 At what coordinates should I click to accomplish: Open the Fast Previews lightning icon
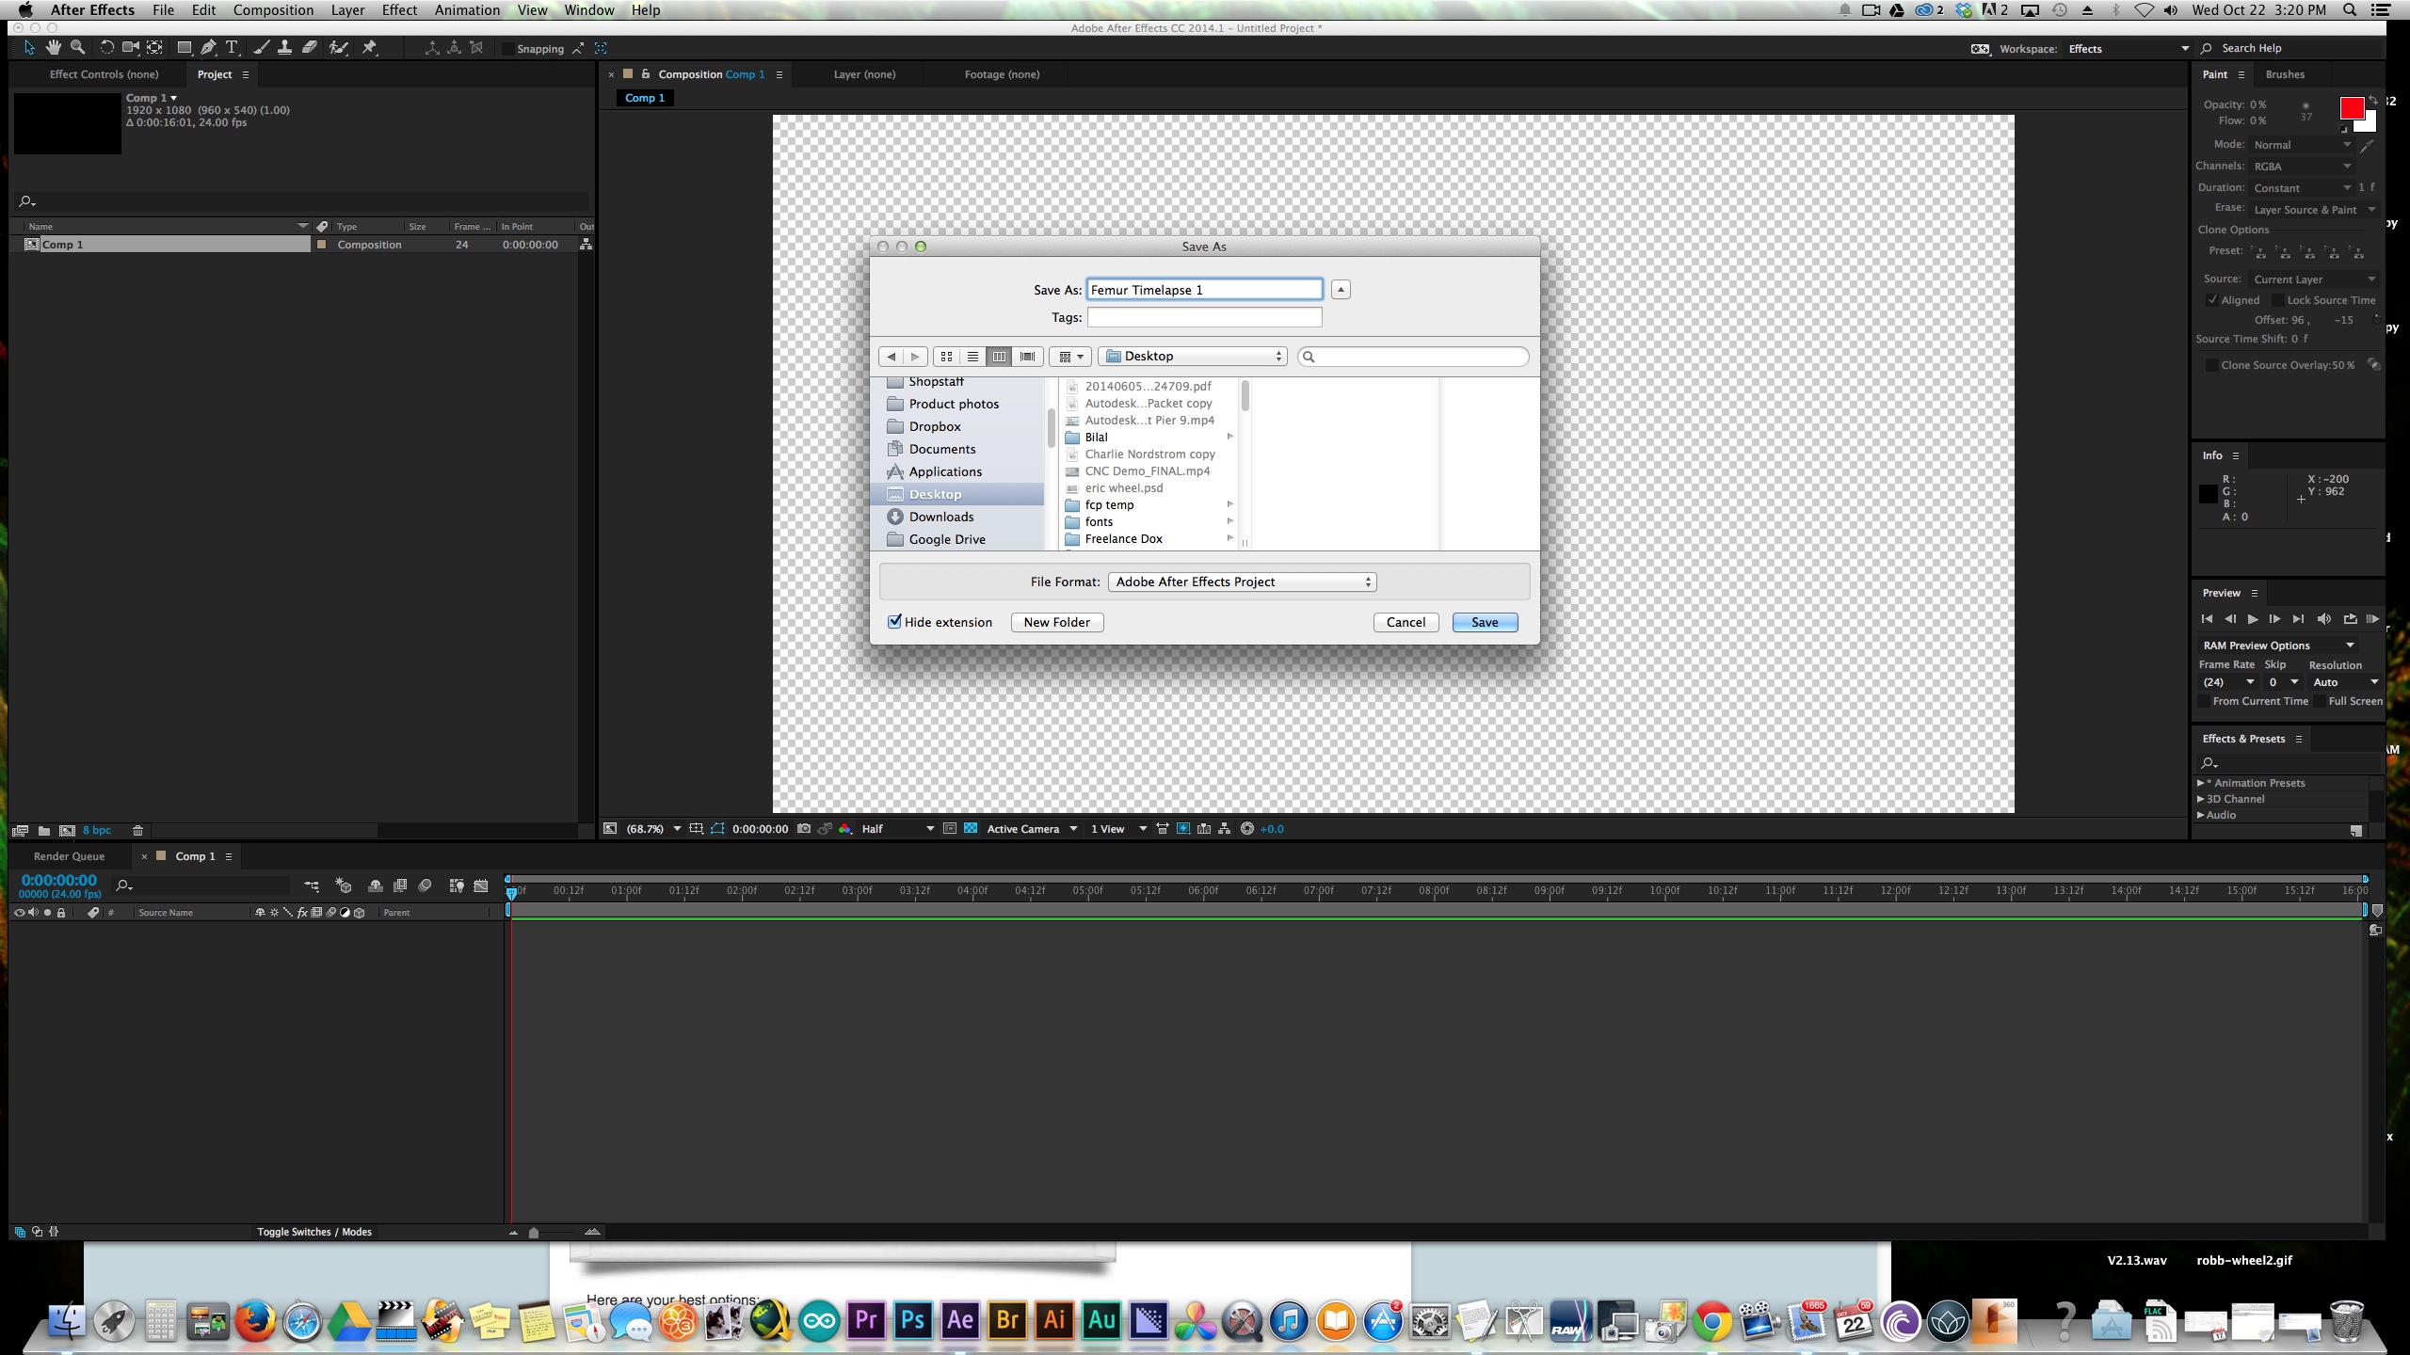coord(1183,829)
